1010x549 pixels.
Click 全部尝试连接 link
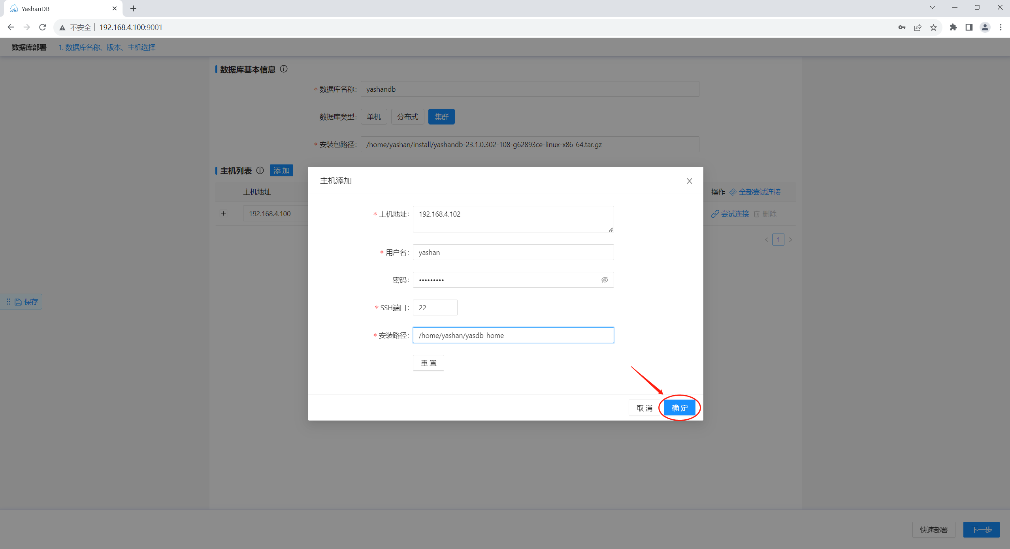click(x=755, y=192)
